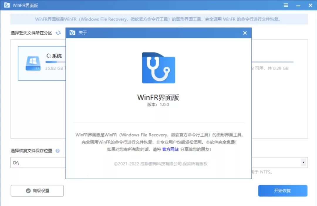The height and width of the screenshot is (206, 317).
Task: Click the C: drive usage bar
Action: (55, 62)
